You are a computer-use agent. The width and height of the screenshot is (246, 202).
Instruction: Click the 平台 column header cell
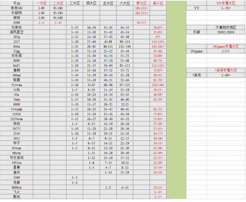(x=17, y=3)
